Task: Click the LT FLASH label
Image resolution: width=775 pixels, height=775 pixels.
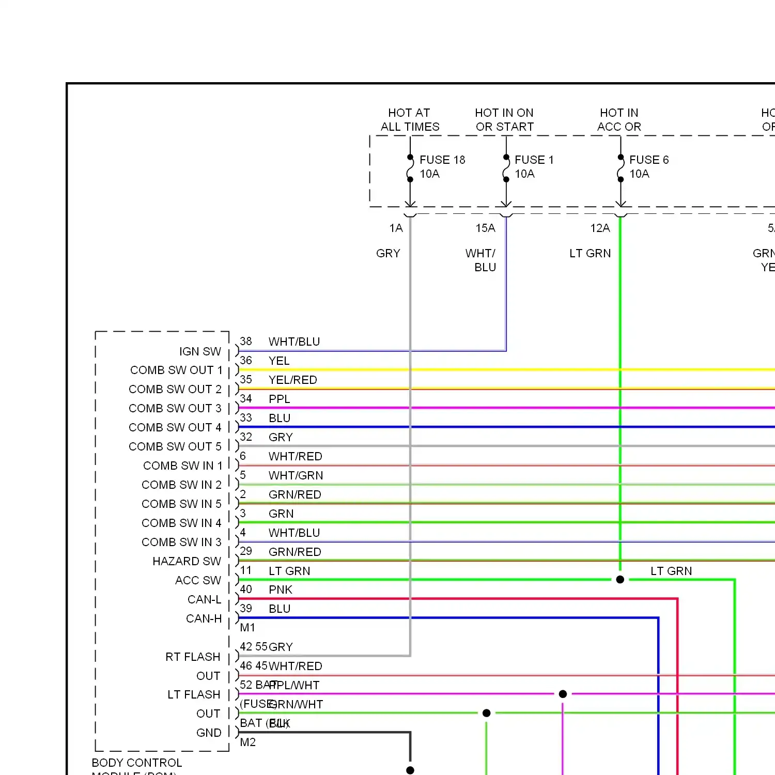Action: click(x=194, y=695)
